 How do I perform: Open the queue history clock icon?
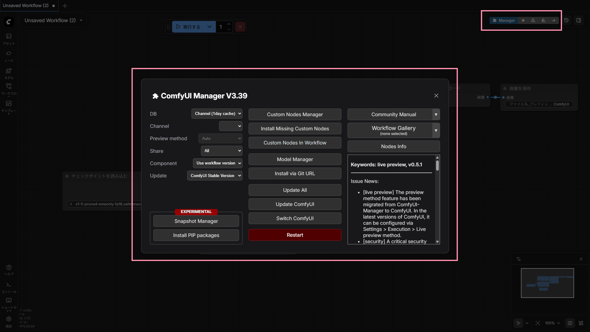[566, 20]
